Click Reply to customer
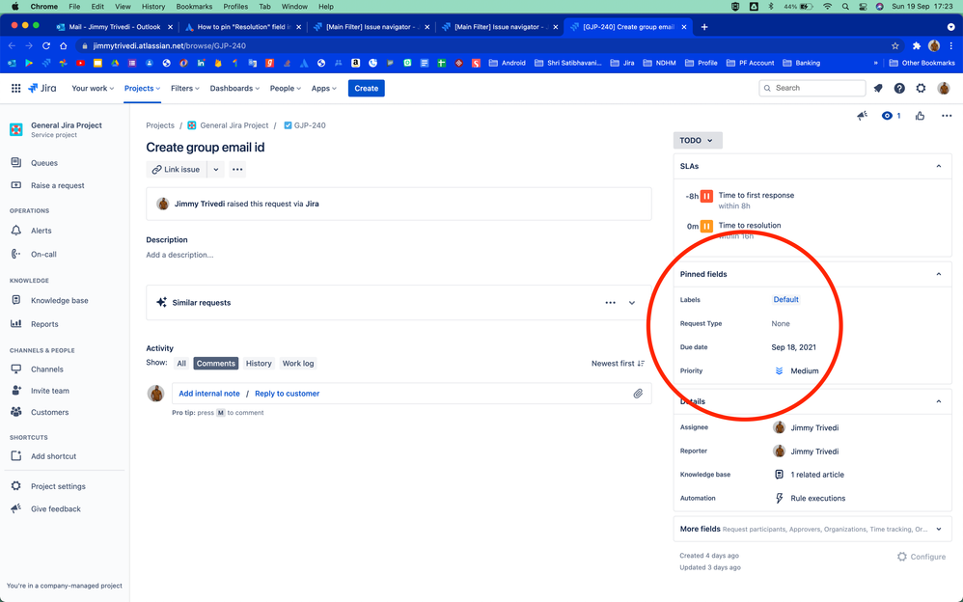 tap(287, 394)
